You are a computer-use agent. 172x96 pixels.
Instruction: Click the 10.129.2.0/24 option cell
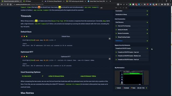tap(26, 76)
